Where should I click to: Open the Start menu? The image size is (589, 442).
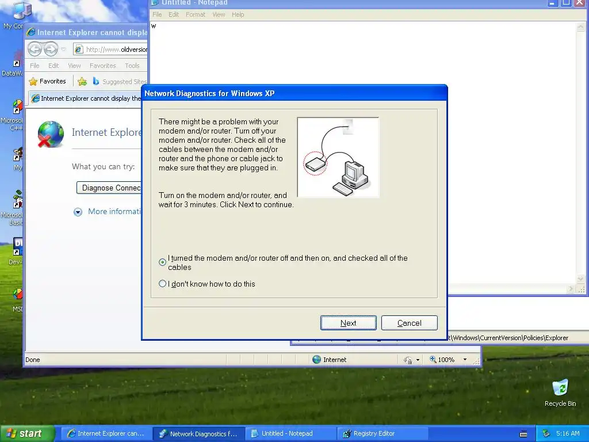(28, 433)
